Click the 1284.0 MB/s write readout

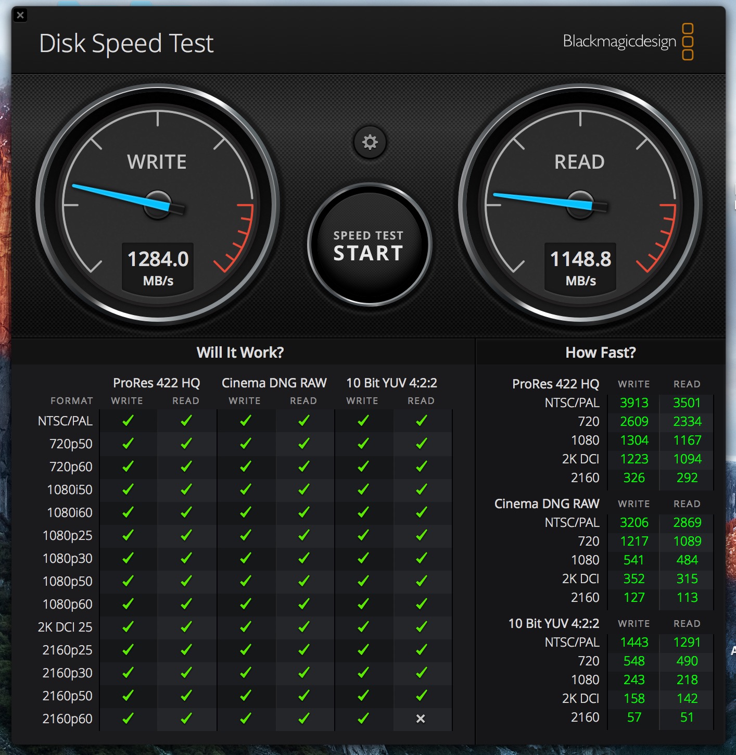(x=158, y=267)
